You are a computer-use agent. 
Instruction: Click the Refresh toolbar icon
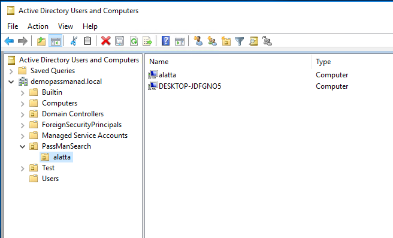[x=134, y=41]
